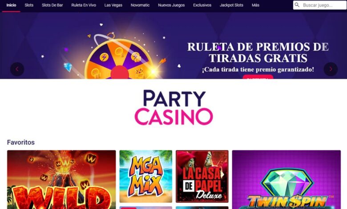Open the Slots menu item
The image size is (347, 209).
pyautogui.click(x=29, y=5)
